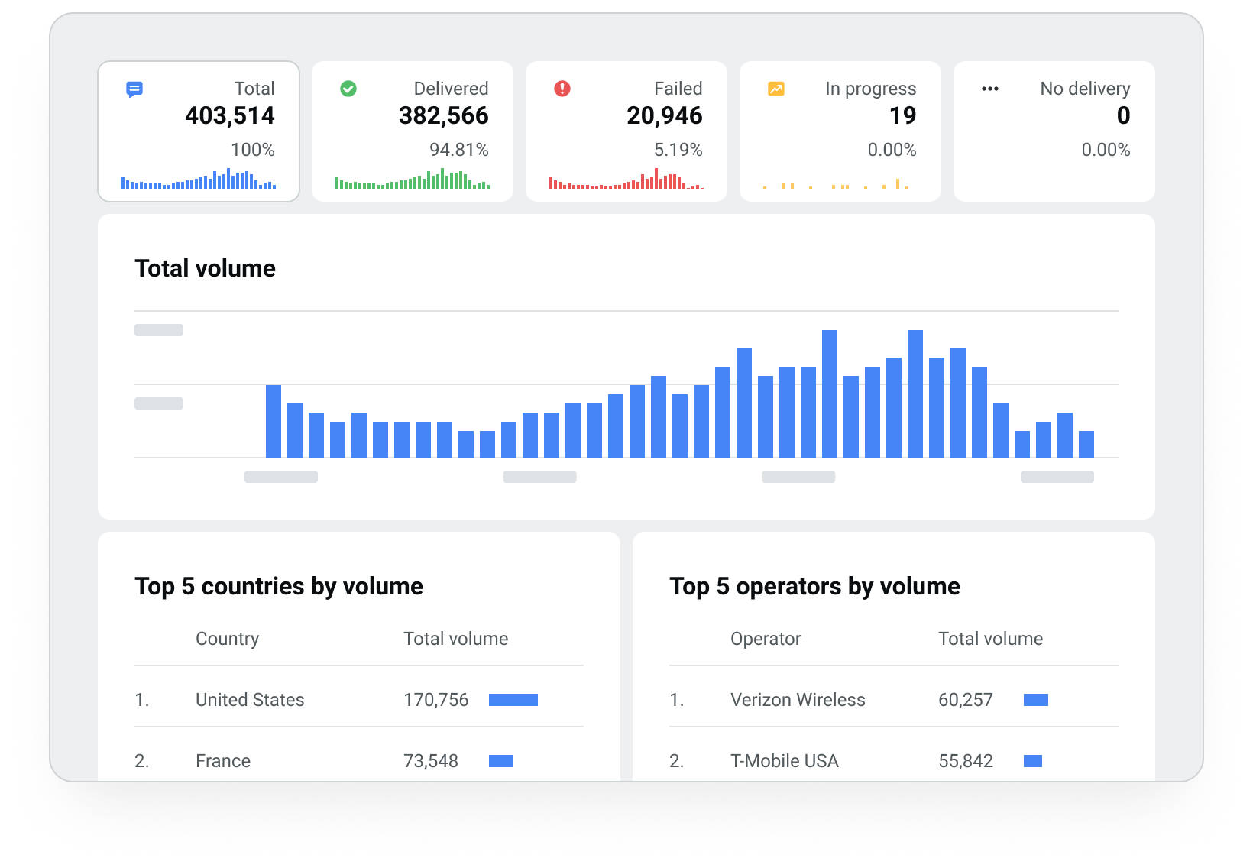Switch to the In progress card view
The height and width of the screenshot is (868, 1253).
coord(840,131)
